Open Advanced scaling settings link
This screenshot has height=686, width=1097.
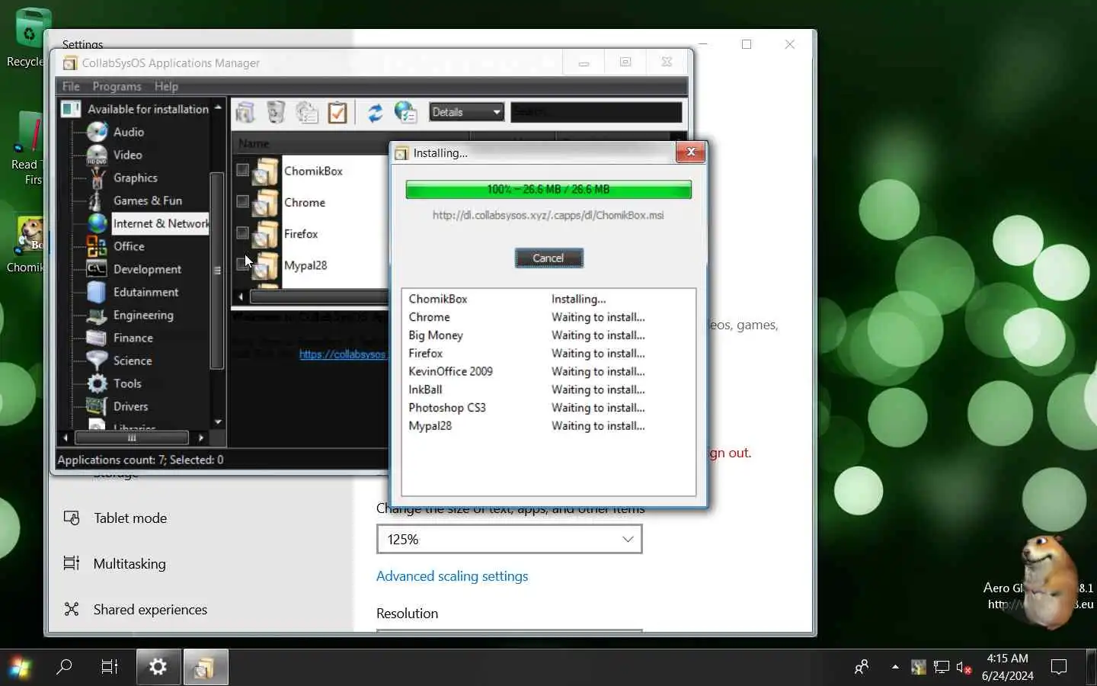coord(452,576)
